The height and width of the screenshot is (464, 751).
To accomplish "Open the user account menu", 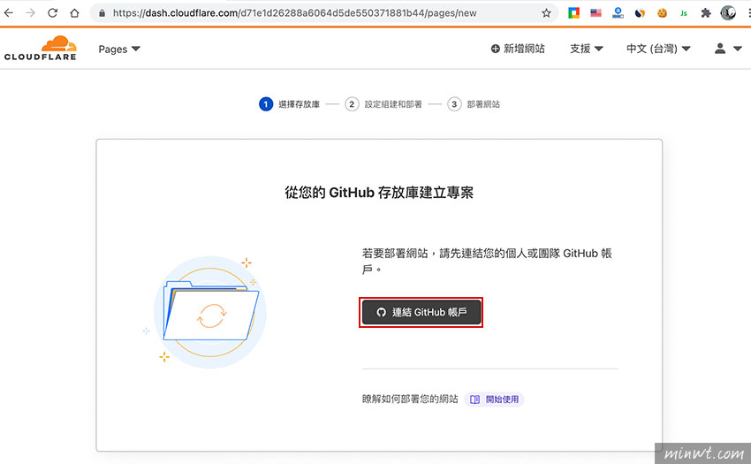I will (728, 49).
